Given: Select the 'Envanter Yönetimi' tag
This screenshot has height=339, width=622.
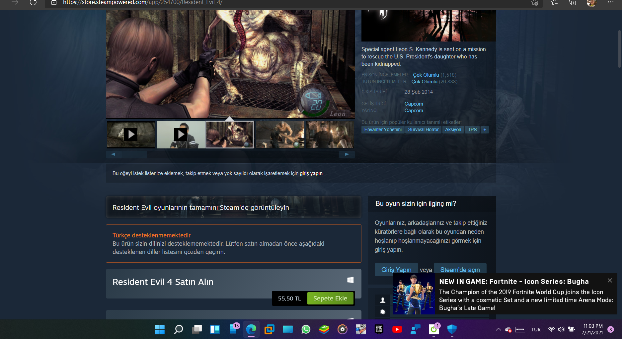Looking at the screenshot, I should (x=383, y=129).
